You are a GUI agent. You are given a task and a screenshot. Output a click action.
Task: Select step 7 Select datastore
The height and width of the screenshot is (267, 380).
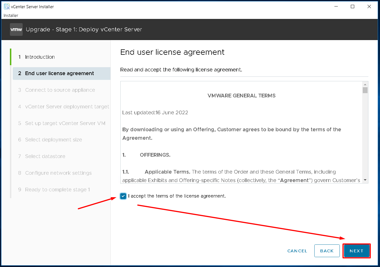point(61,156)
